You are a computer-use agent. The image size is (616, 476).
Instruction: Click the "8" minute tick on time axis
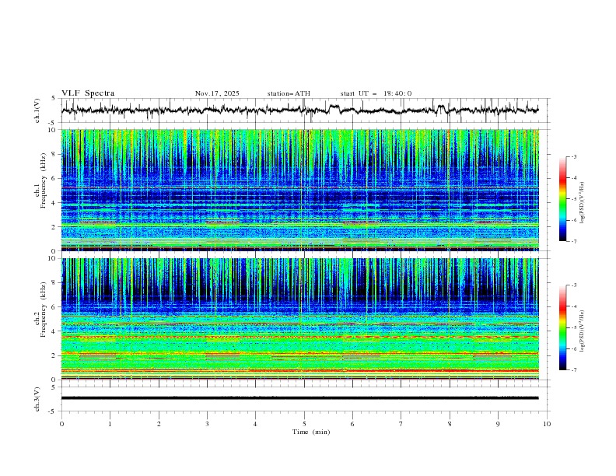point(450,424)
